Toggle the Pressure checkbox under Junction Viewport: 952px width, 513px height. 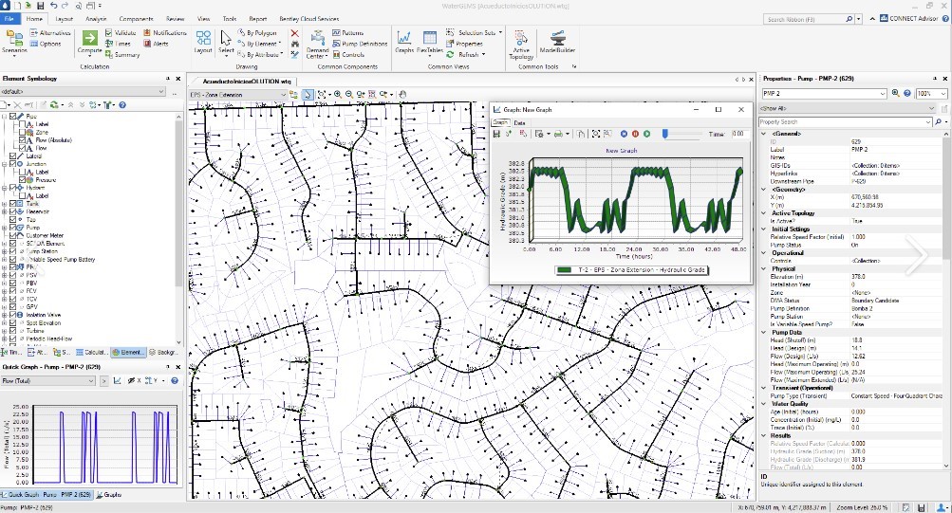pyautogui.click(x=22, y=179)
